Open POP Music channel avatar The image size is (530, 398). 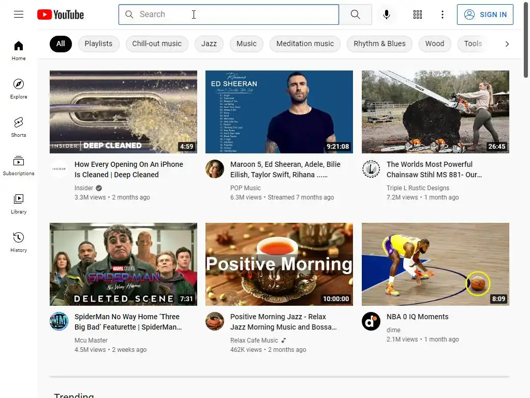click(x=215, y=169)
